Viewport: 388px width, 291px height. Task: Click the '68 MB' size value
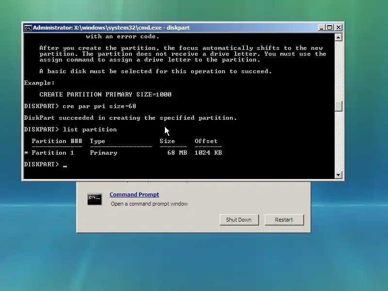point(177,153)
